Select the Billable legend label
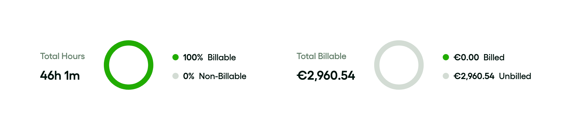 222,57
